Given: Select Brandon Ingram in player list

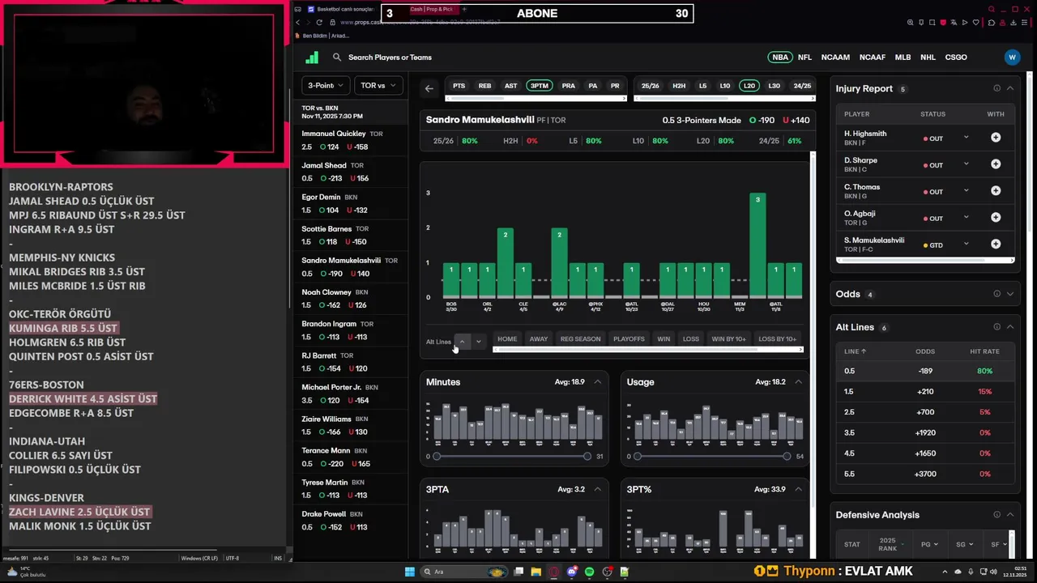Looking at the screenshot, I should click(351, 330).
